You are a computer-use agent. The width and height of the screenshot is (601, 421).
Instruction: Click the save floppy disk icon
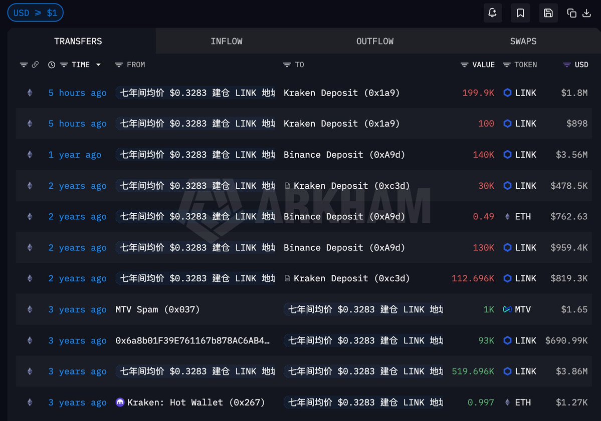[x=548, y=13]
